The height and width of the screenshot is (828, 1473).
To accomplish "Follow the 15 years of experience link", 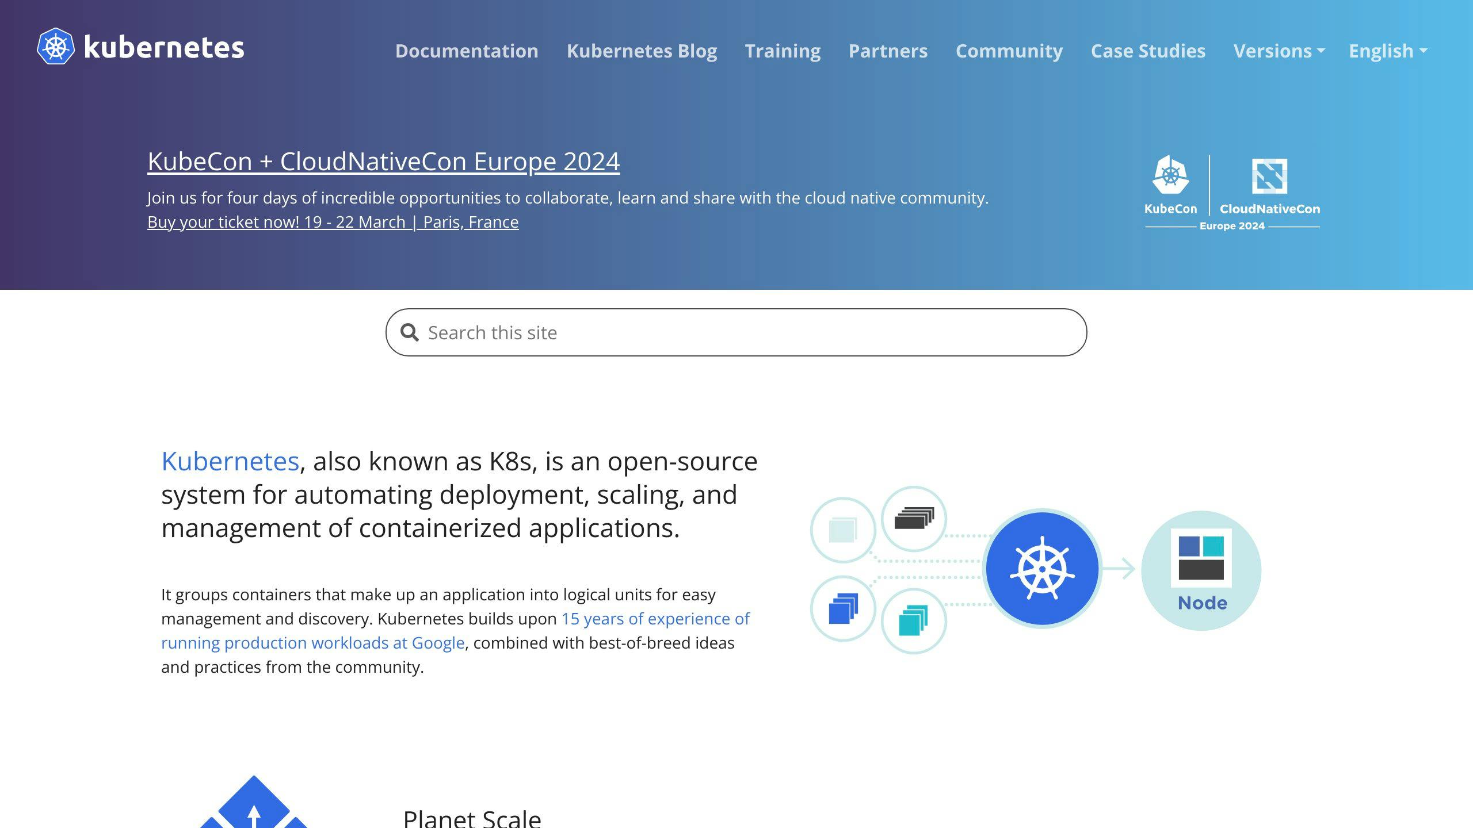I will tap(656, 619).
